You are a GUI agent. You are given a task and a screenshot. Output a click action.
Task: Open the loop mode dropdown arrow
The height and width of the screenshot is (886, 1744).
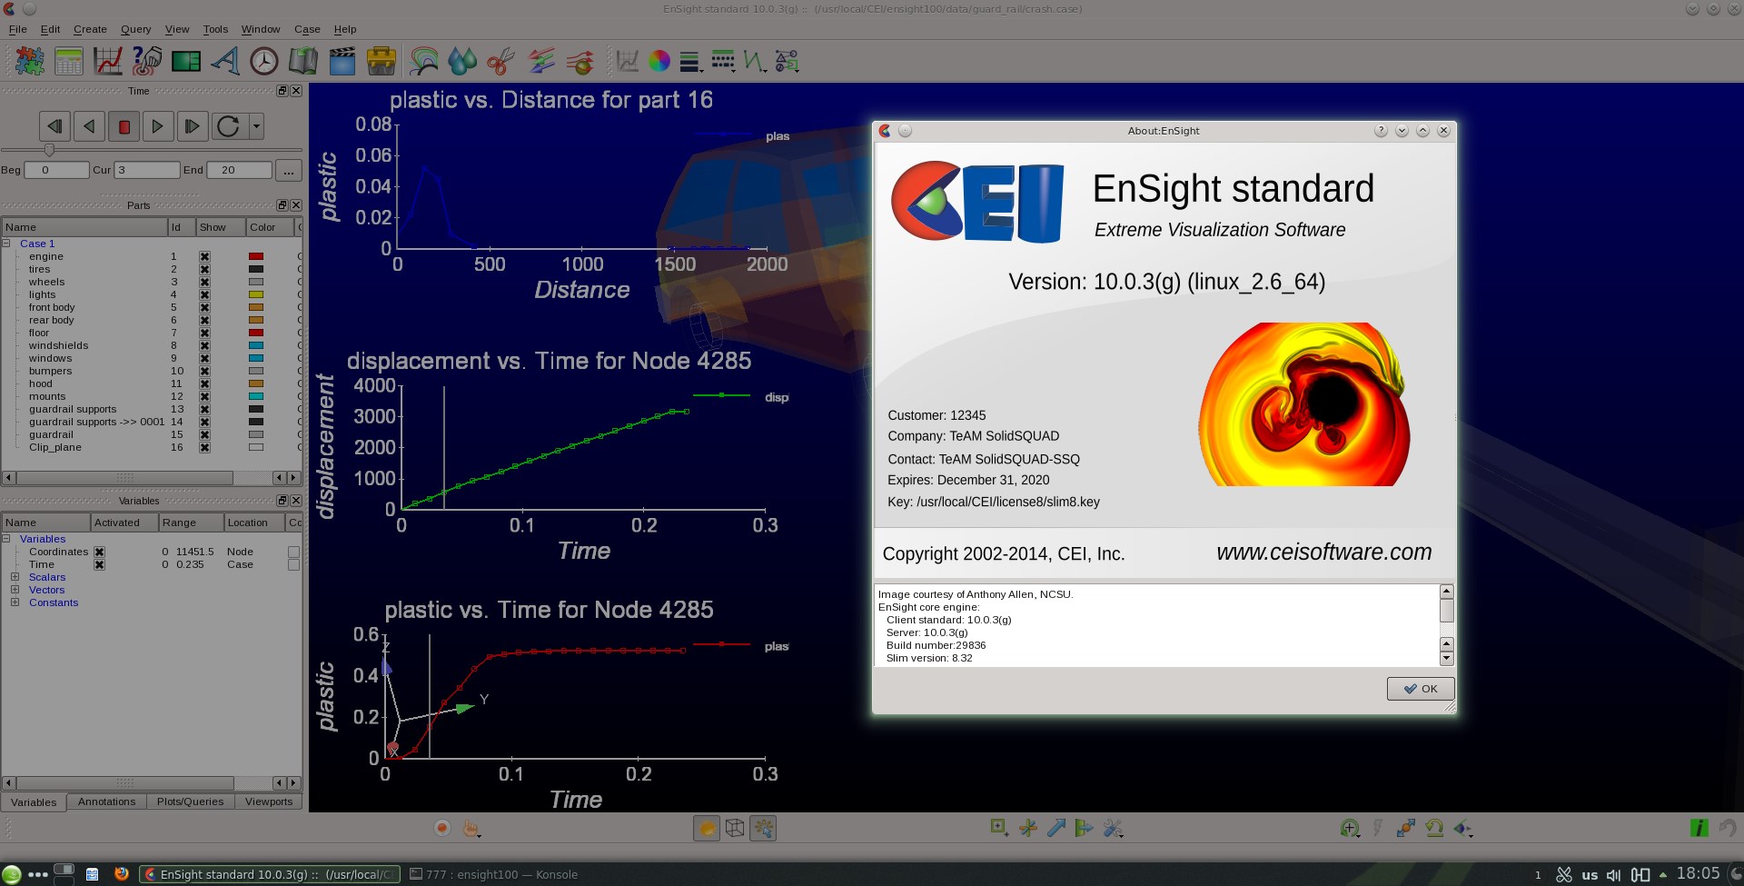pos(257,126)
